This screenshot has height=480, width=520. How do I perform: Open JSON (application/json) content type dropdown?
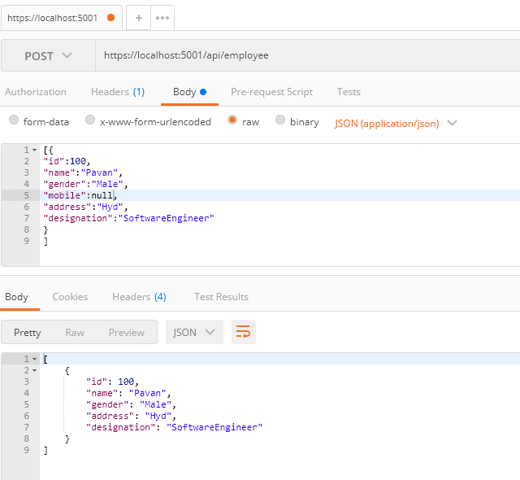396,124
